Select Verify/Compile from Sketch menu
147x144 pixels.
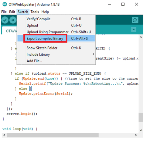56,19
